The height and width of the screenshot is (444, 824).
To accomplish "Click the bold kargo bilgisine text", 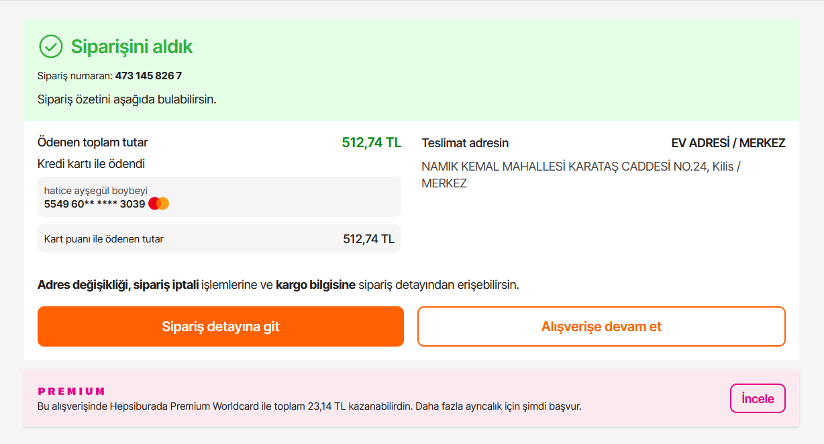I will point(315,285).
